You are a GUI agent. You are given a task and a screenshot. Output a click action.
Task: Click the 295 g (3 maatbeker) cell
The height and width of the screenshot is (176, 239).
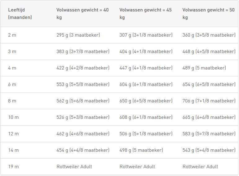[78, 35]
